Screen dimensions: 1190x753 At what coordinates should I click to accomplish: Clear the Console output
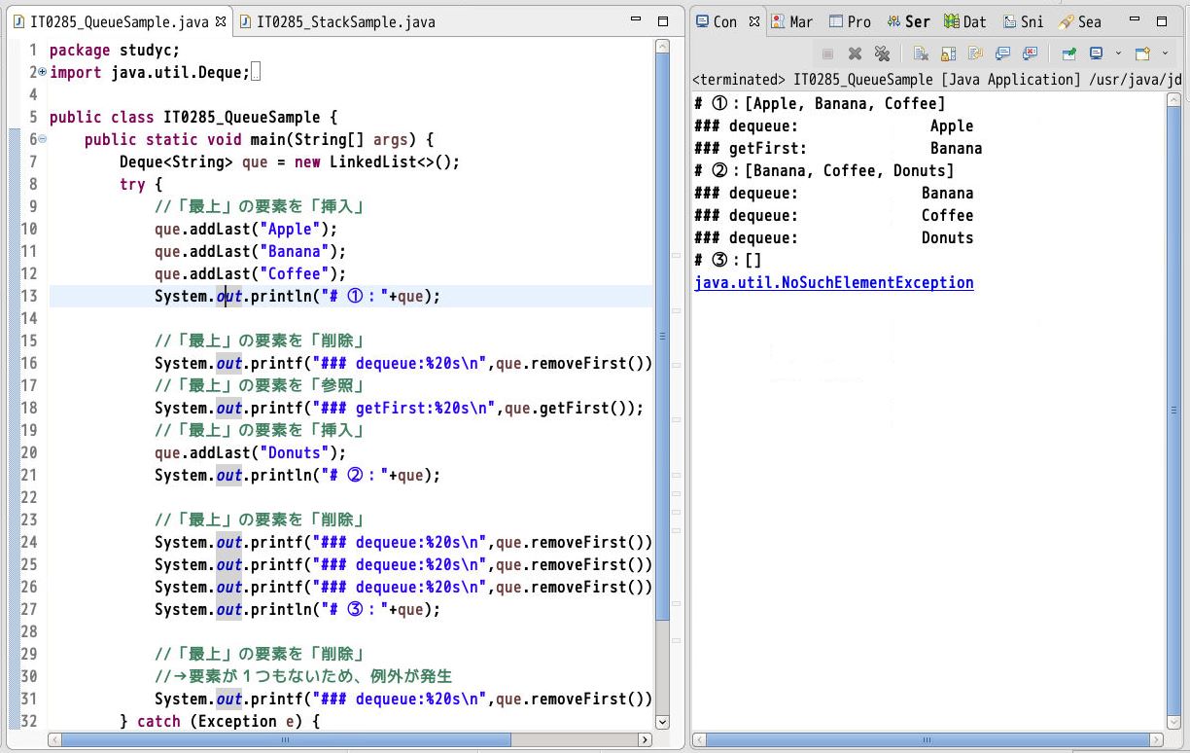click(921, 54)
